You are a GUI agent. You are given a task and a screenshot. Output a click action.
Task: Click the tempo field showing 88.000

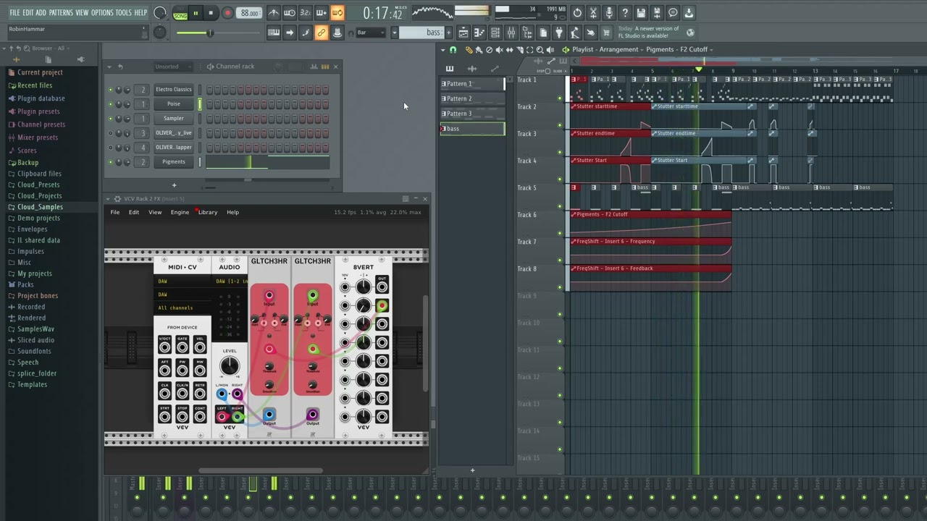251,13
